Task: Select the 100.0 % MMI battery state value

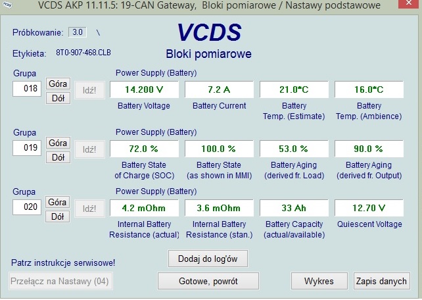Action: click(x=219, y=149)
